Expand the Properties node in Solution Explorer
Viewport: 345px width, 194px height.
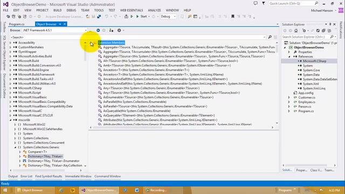[289, 52]
